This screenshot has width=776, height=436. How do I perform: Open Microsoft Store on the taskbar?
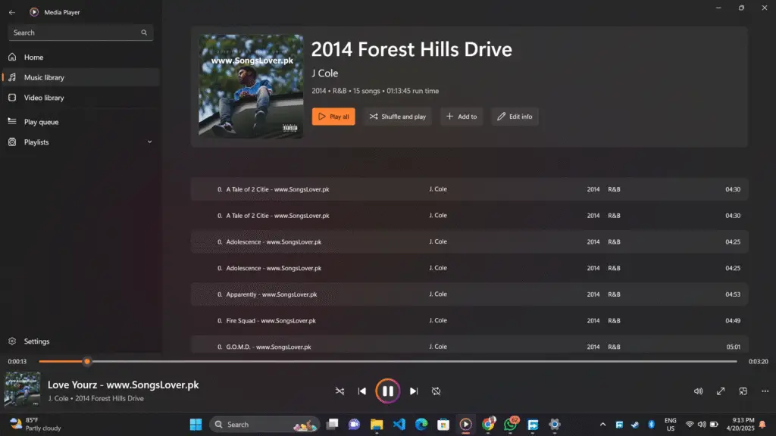click(443, 424)
